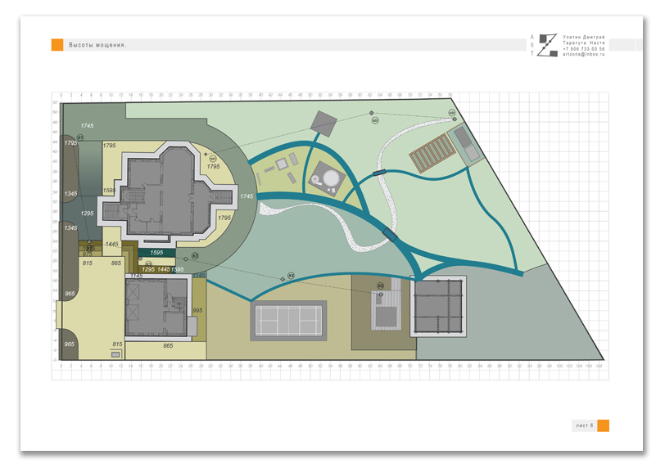This screenshot has height=468, width=665.
Task: Select the rotated gray square pavilion
Action: (x=323, y=124)
